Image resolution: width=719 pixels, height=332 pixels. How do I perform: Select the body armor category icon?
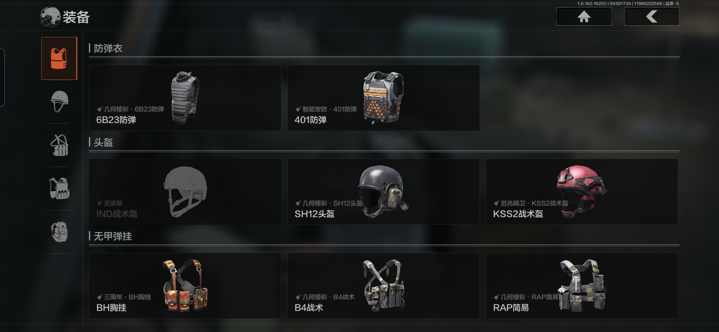[x=59, y=58]
